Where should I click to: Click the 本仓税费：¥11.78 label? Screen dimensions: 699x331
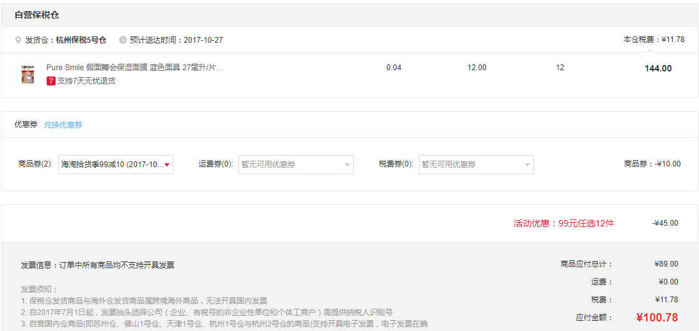pos(654,40)
